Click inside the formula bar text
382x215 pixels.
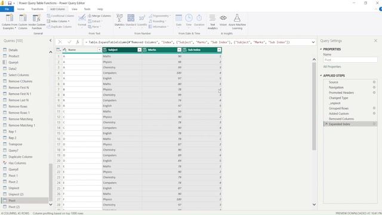[x=187, y=42]
